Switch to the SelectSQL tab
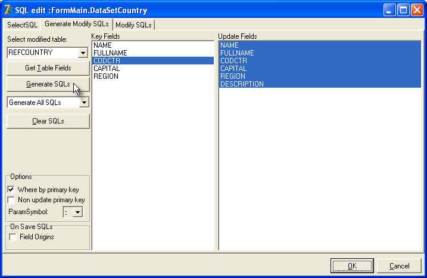This screenshot has width=427, height=278. tap(22, 25)
